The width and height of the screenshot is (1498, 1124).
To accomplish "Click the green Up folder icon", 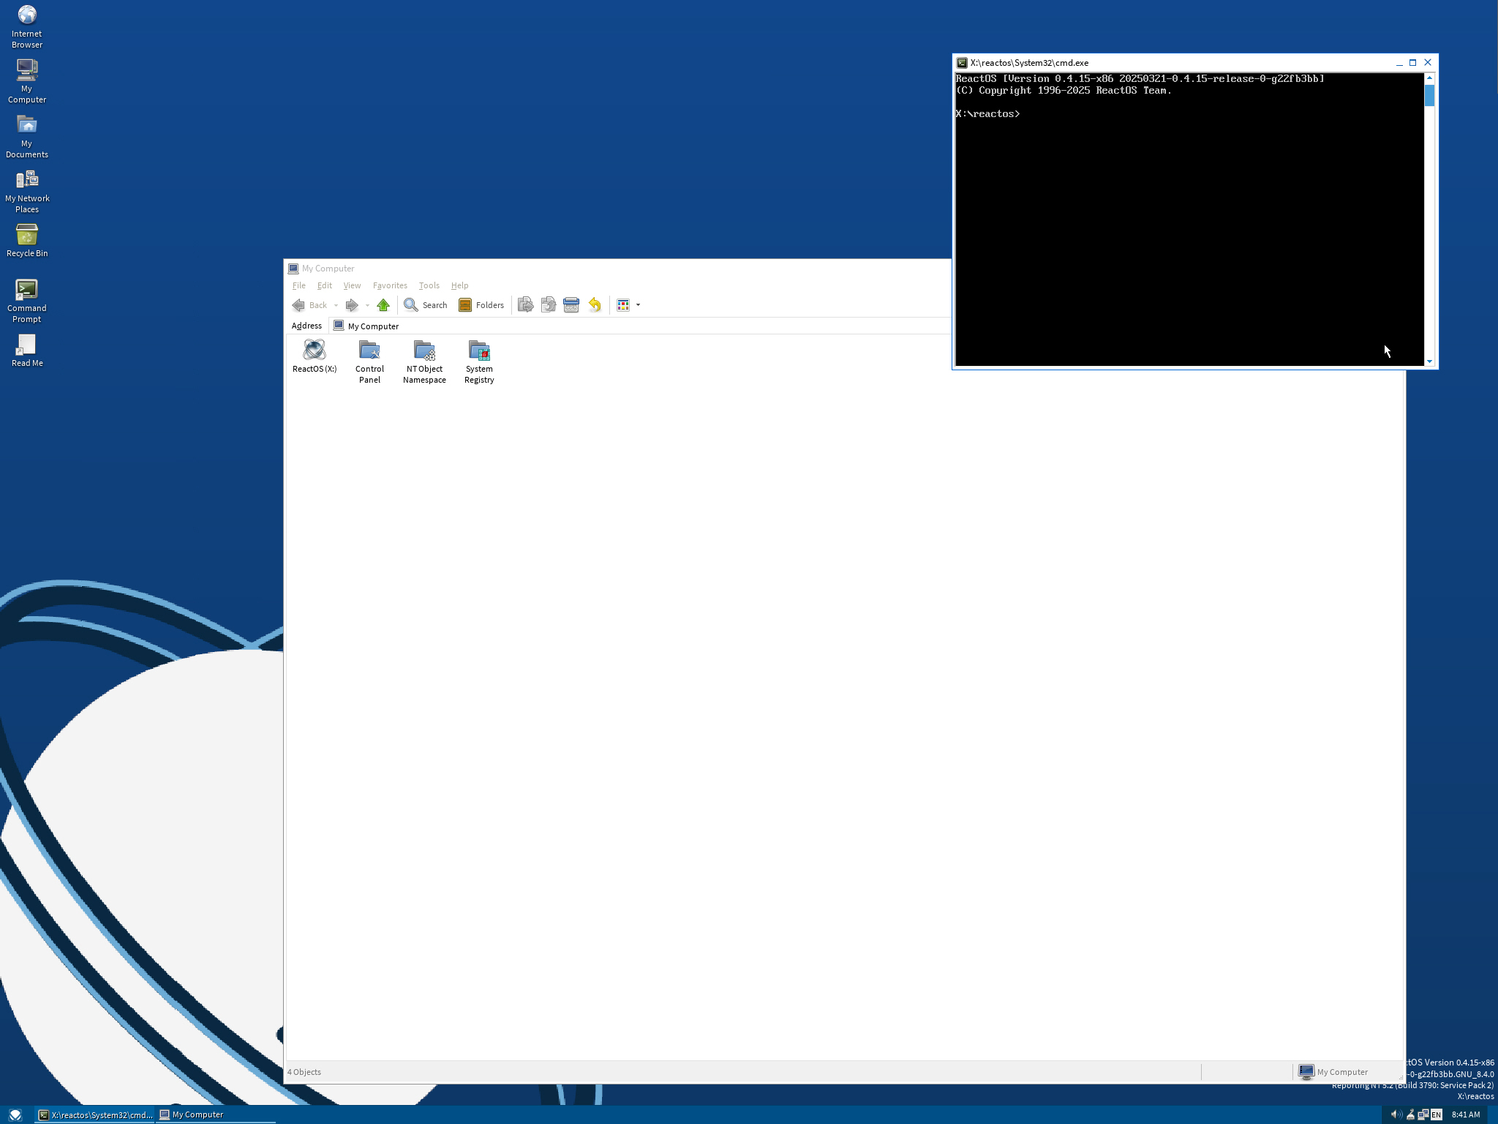I will (x=383, y=304).
